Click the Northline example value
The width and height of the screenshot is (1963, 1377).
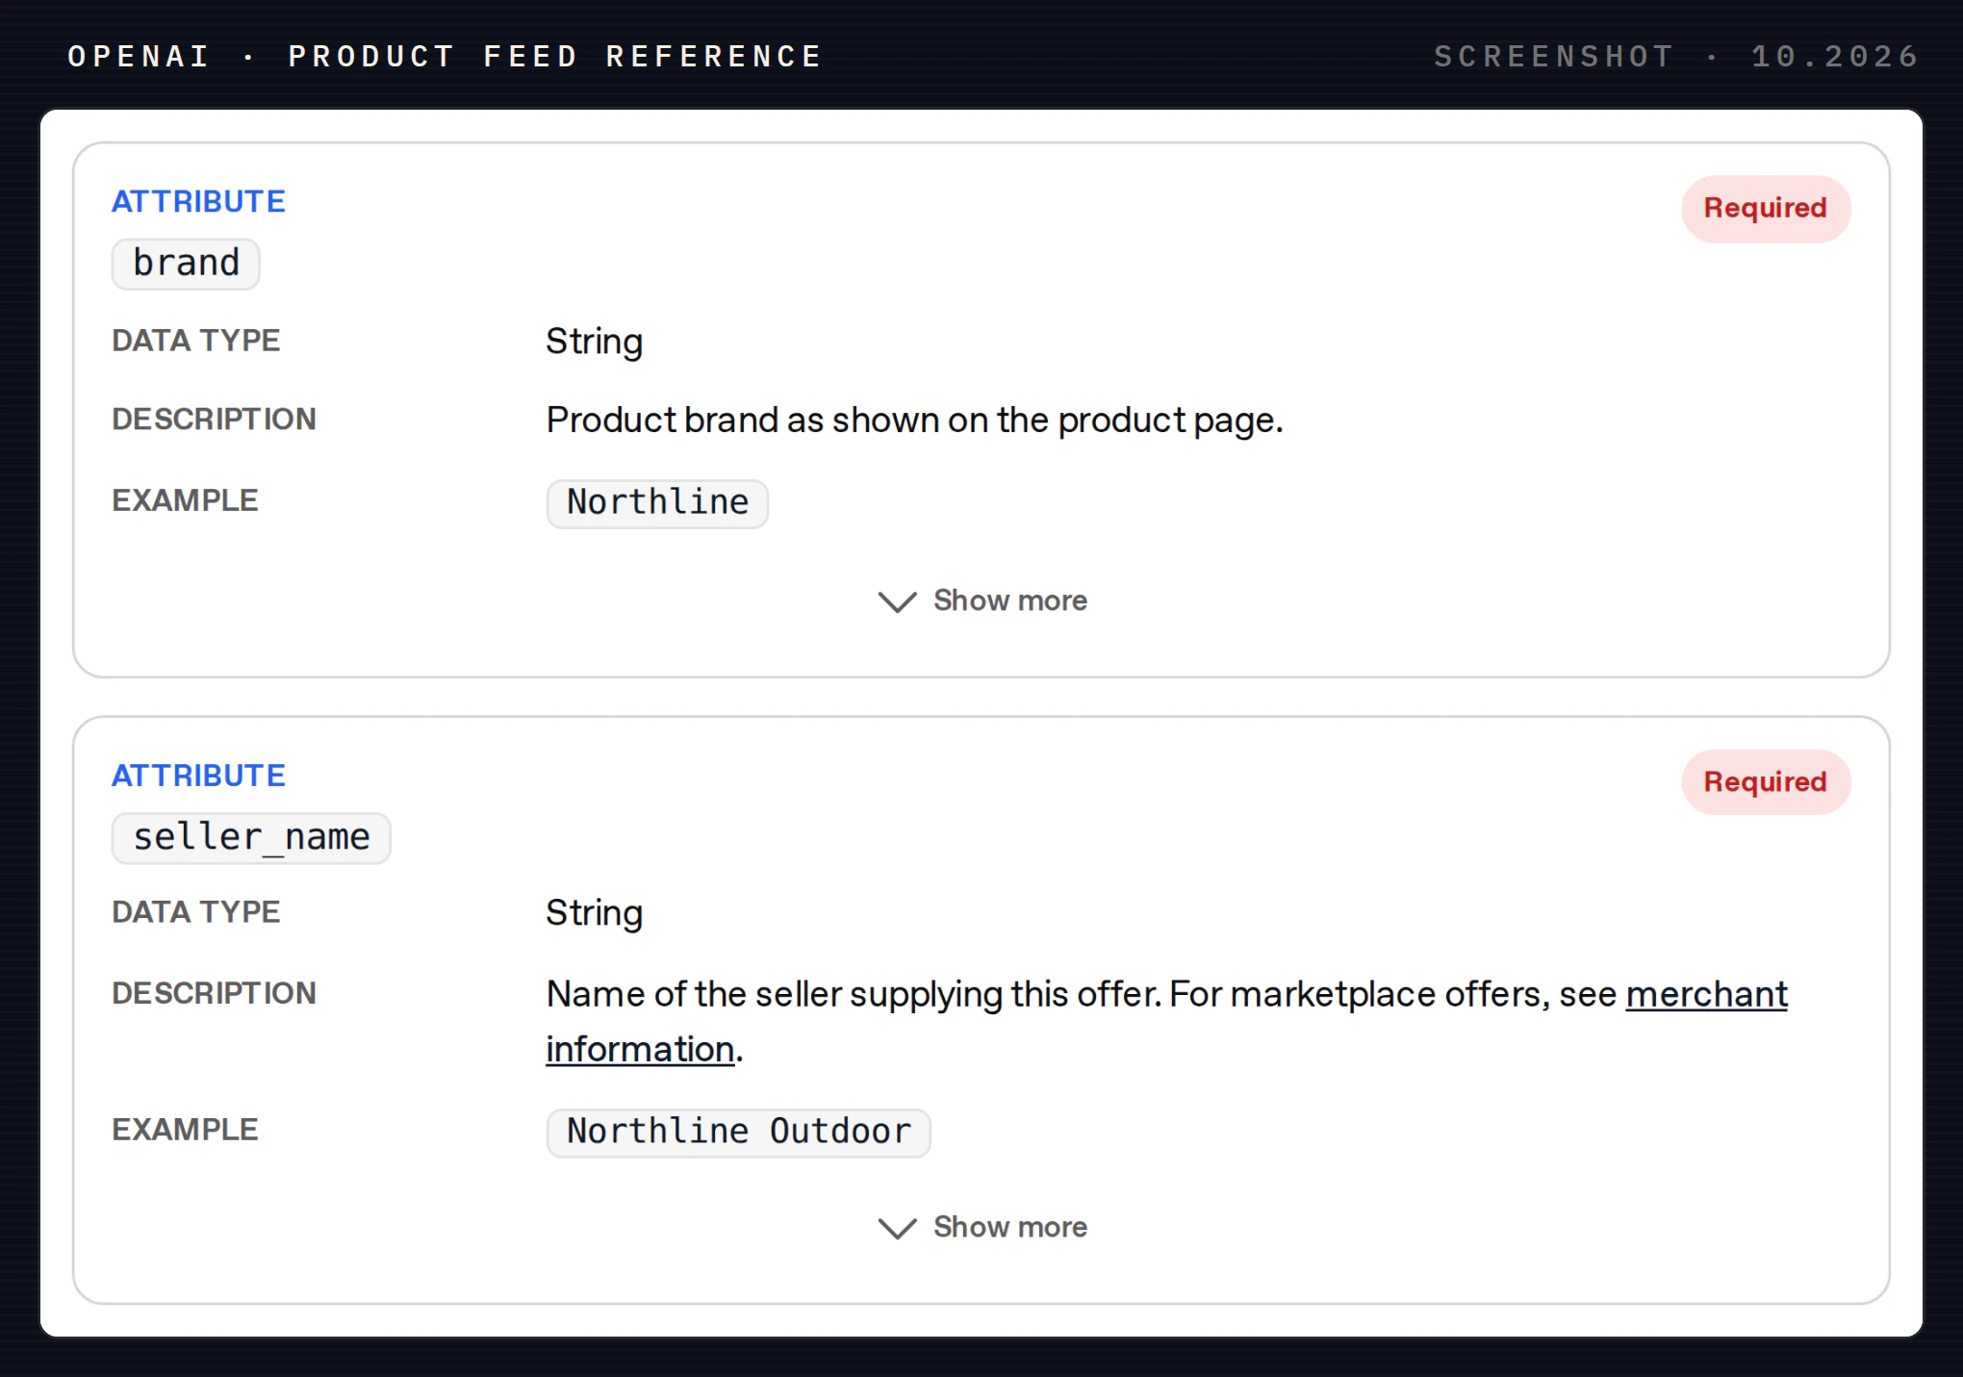coord(657,502)
